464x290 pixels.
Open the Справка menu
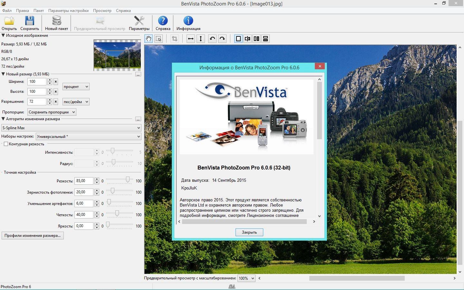pos(123,11)
